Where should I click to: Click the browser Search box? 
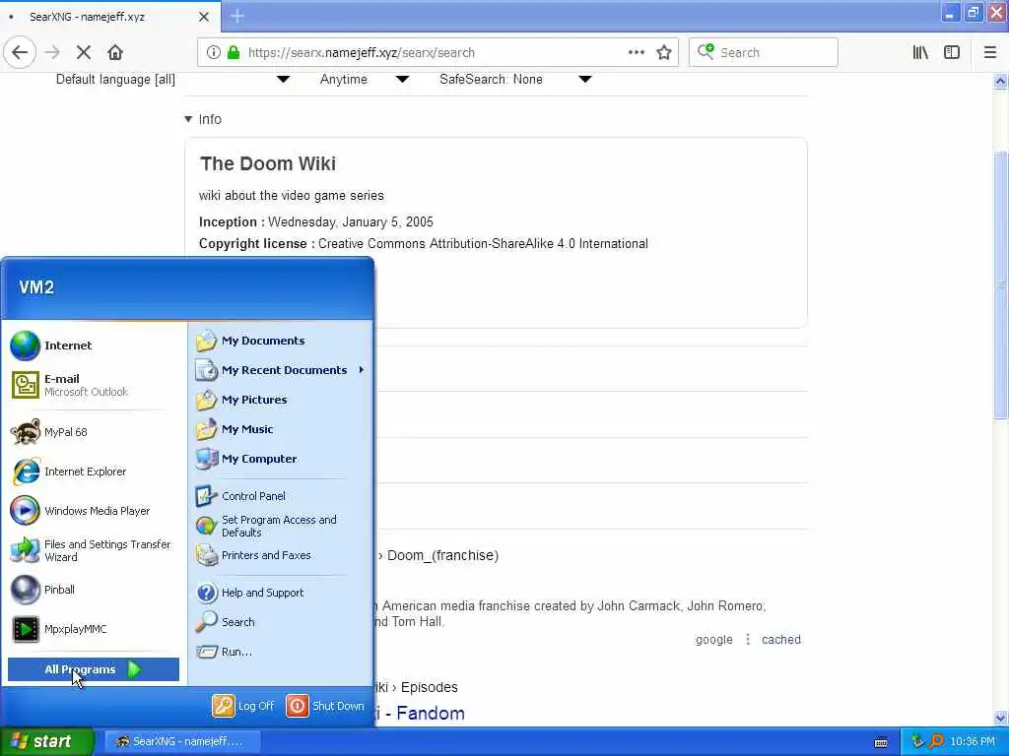tap(764, 52)
